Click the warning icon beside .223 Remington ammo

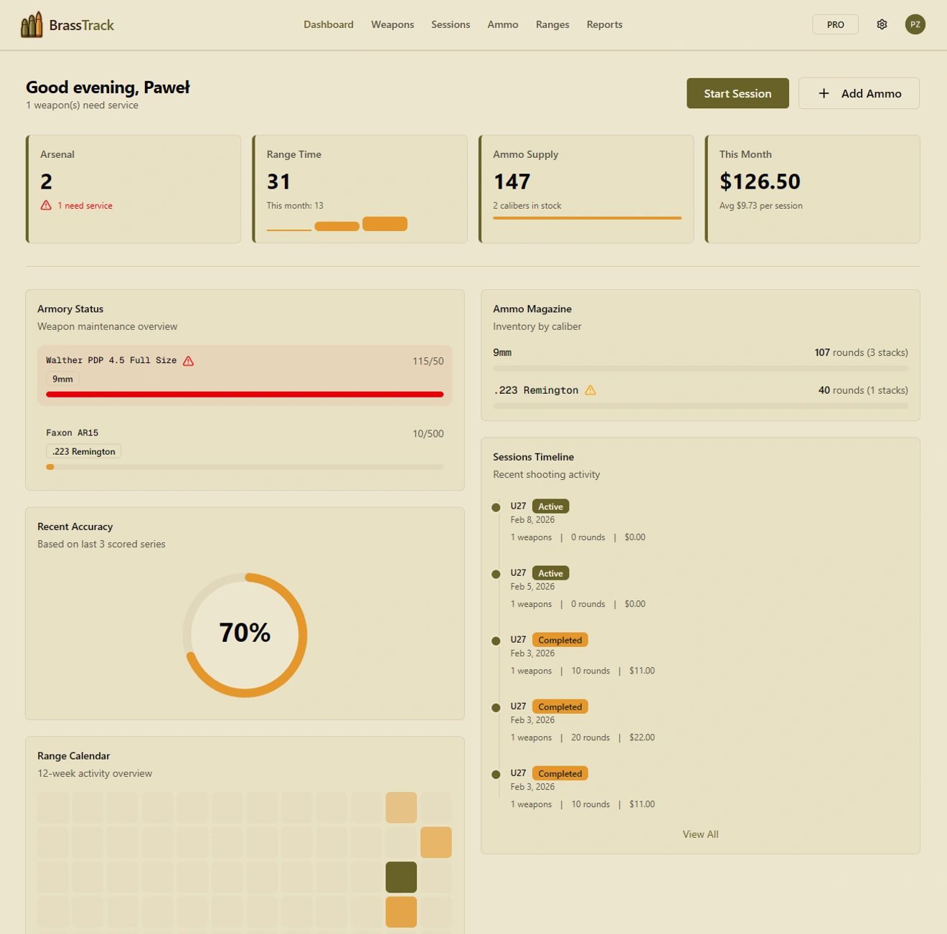click(x=590, y=390)
